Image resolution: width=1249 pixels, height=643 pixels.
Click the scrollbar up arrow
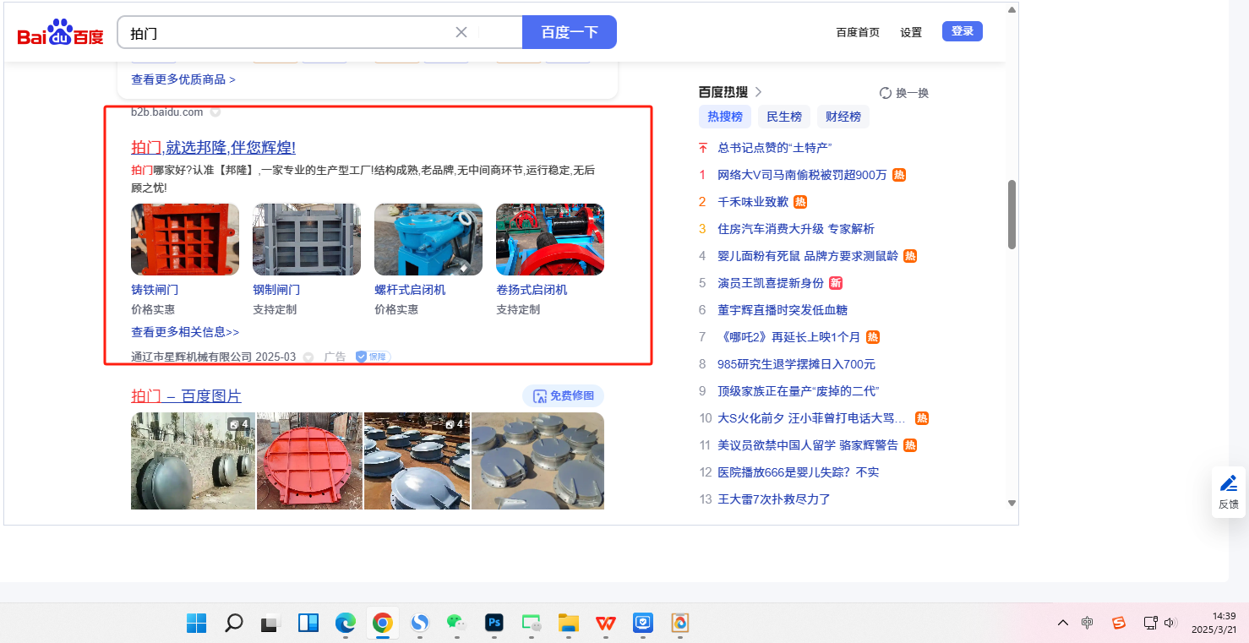1012,10
